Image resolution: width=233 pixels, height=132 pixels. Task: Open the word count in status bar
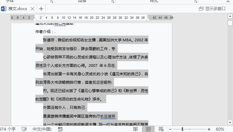pos(8,129)
